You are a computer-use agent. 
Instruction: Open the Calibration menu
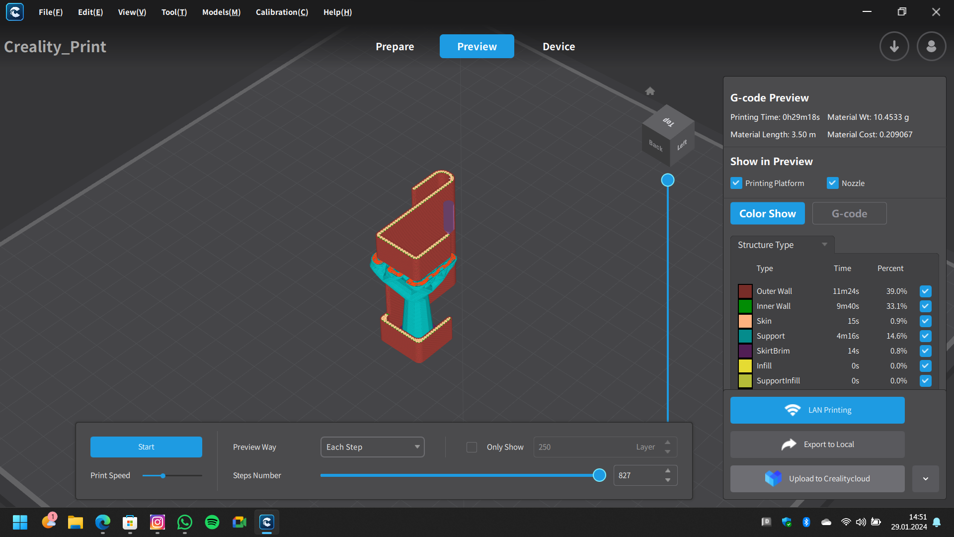[x=282, y=12]
